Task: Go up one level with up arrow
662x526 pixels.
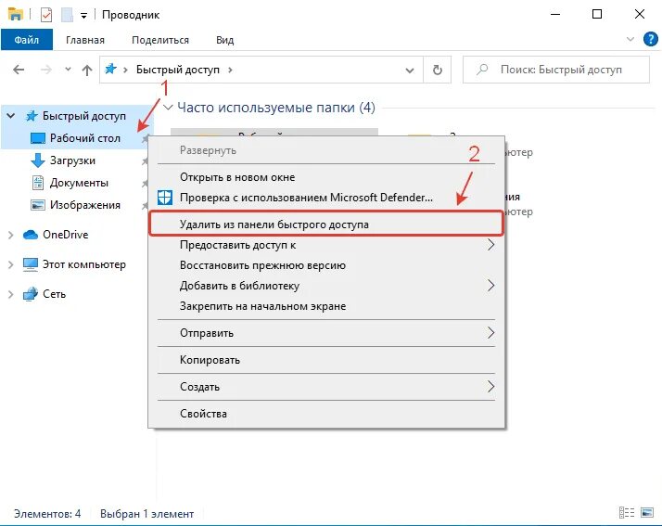Action: point(87,70)
